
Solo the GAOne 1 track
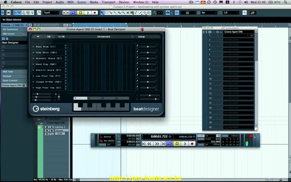[x=52, y=127]
